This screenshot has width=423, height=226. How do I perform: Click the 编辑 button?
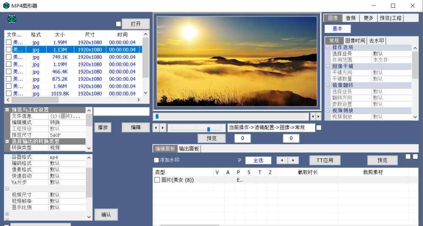[x=136, y=128]
